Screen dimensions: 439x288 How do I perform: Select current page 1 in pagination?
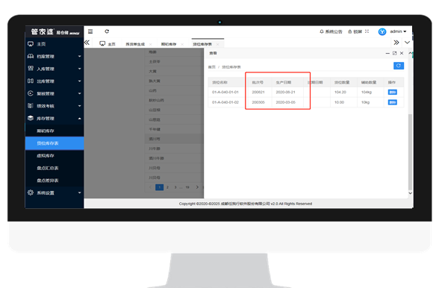point(159,187)
